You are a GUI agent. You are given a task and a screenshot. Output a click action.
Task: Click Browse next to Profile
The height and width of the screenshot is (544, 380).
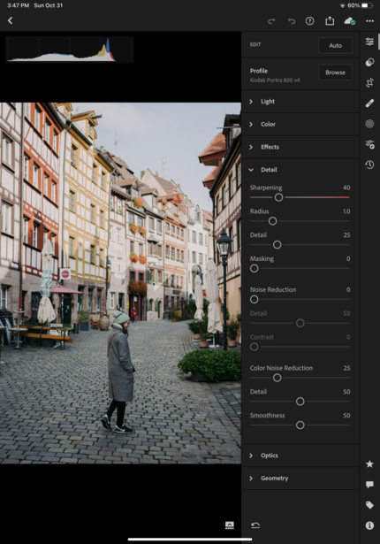point(335,73)
